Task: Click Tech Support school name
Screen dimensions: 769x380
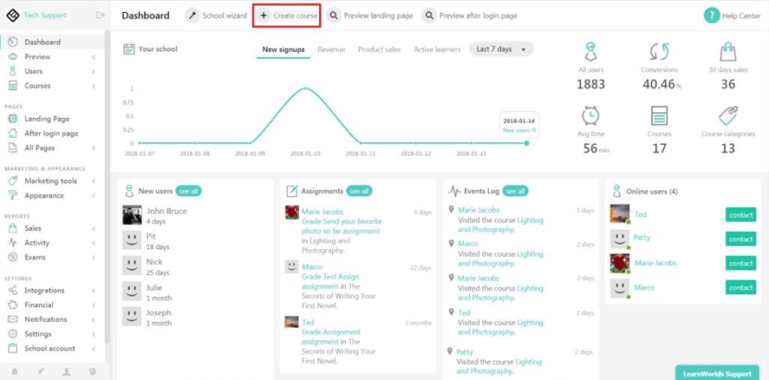Action: point(45,15)
